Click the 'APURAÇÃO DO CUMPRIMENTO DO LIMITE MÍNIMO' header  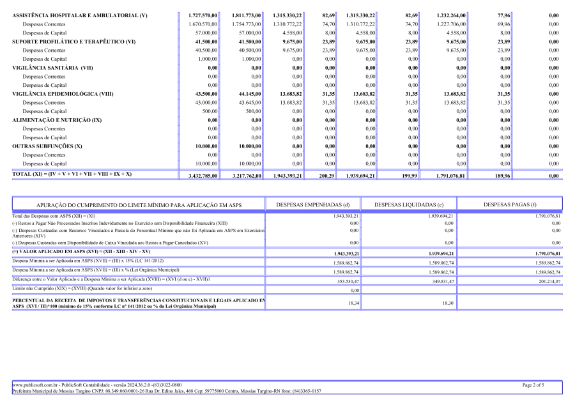[x=139, y=204]
